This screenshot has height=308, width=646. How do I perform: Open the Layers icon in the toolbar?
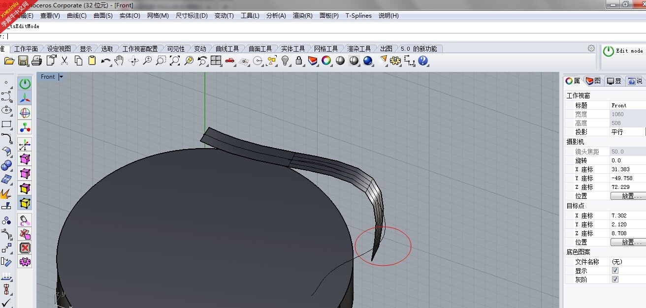(x=312, y=61)
